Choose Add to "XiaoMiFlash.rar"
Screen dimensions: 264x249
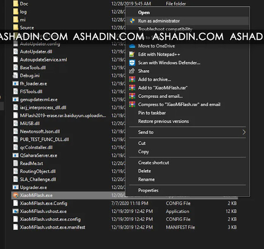coord(163,88)
